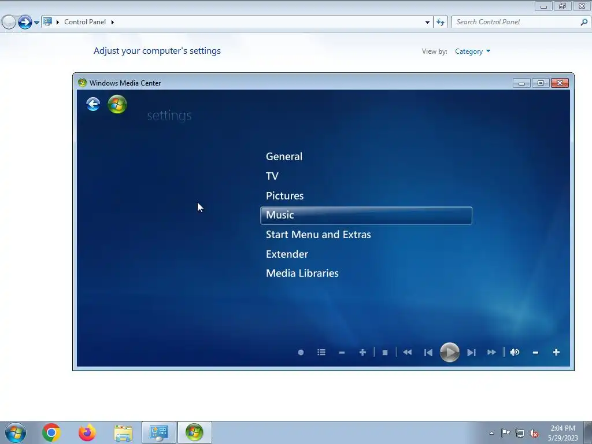The image size is (592, 444).
Task: Switch to Media Center taskbar button
Action: 194,432
